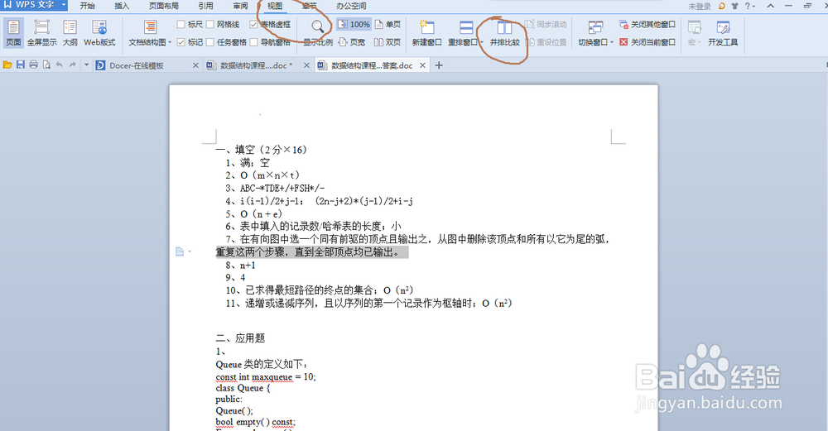
Task: Close the Docer-在线模板 tab
Action: coord(195,65)
